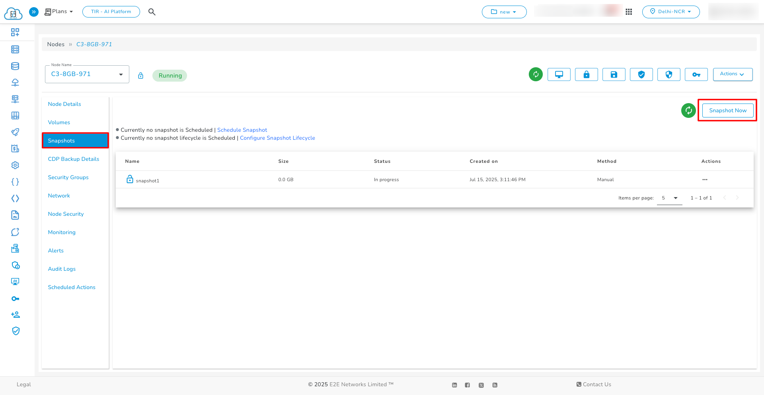
Task: Open the node console via monitor icon
Action: 559,74
